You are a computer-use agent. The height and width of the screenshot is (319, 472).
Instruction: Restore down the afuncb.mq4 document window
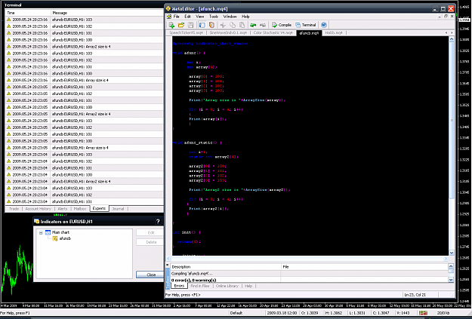[447, 17]
